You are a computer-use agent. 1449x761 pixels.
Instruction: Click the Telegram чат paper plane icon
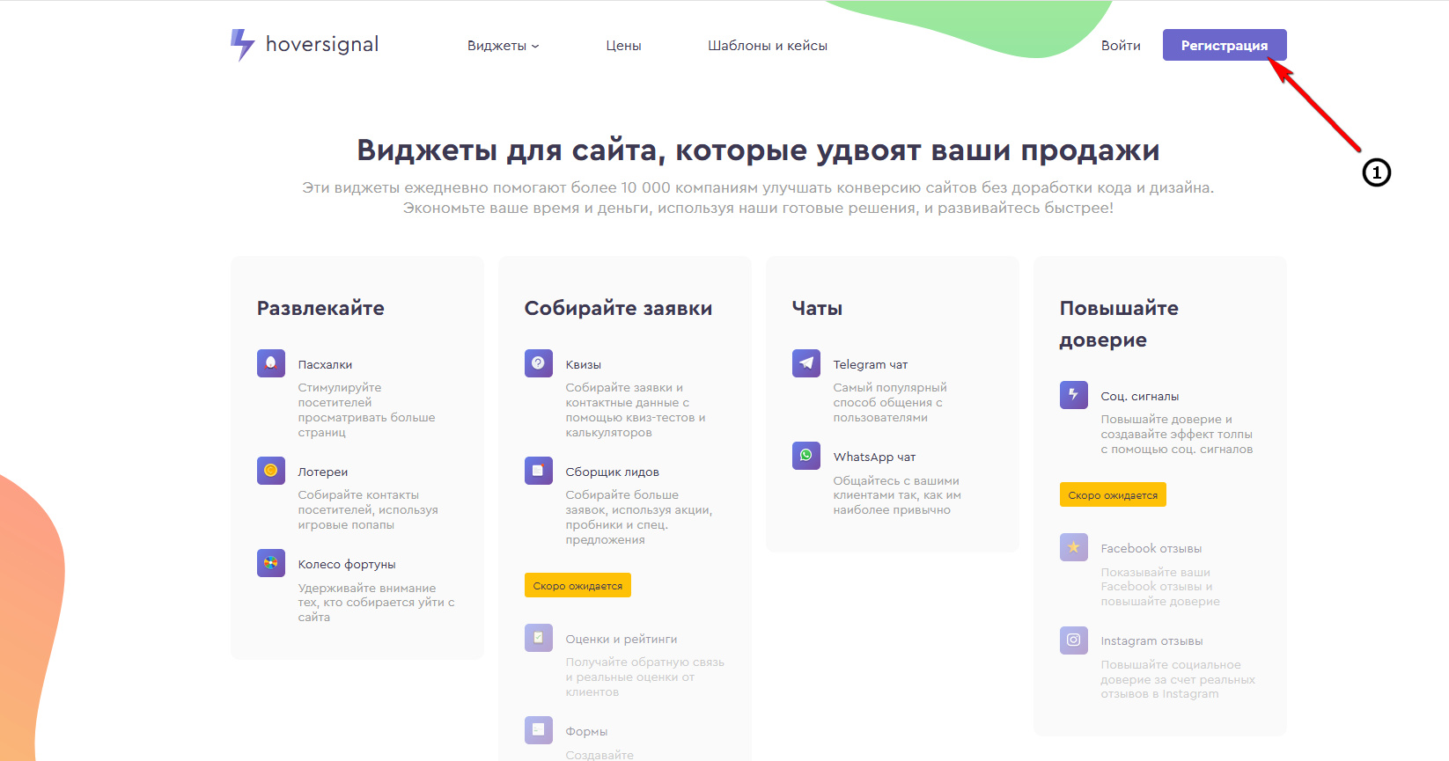806,363
